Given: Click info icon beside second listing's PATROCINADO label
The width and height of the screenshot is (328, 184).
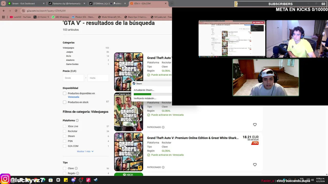Looking at the screenshot, I should point(163,127).
